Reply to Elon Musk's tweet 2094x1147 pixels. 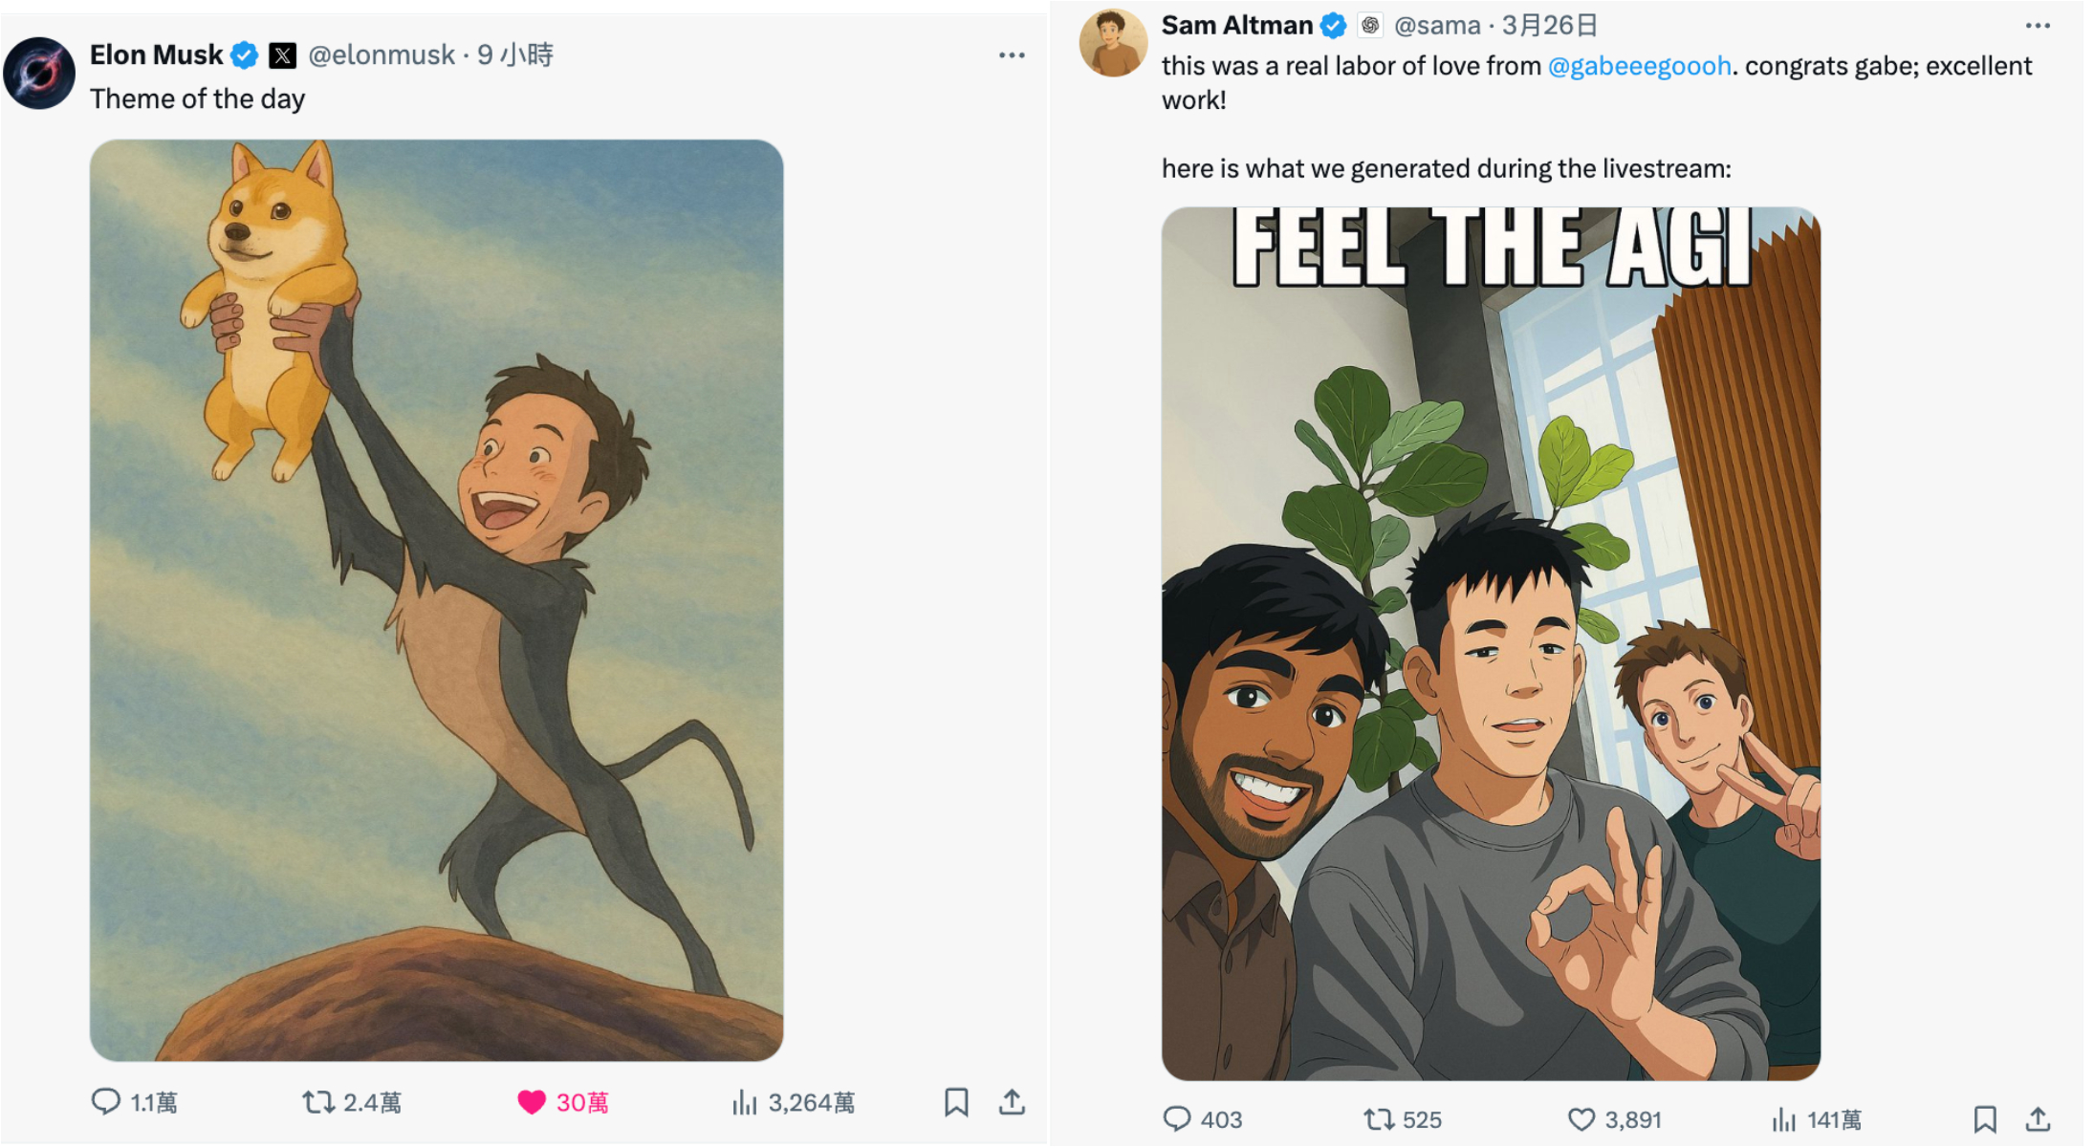(106, 1102)
